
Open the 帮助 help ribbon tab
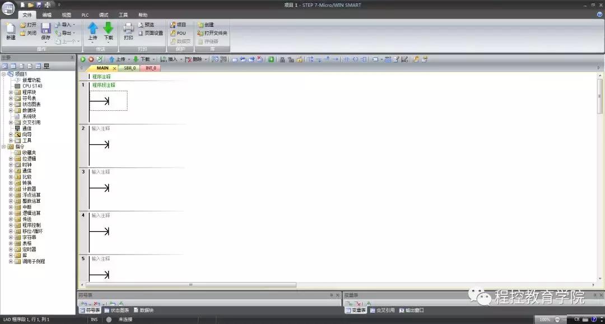click(143, 15)
